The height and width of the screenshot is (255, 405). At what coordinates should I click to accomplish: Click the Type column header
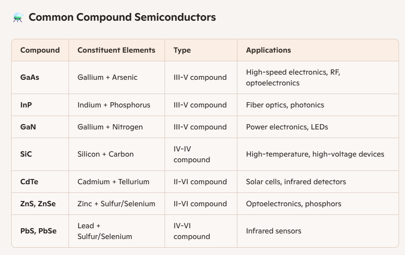click(x=182, y=50)
